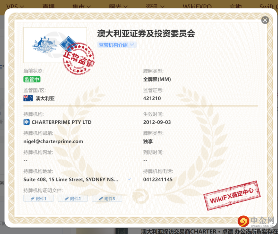Viewport: 278px width, 234px height.
Task: Select the 澳大利亚 country name
Action: (x=45, y=98)
